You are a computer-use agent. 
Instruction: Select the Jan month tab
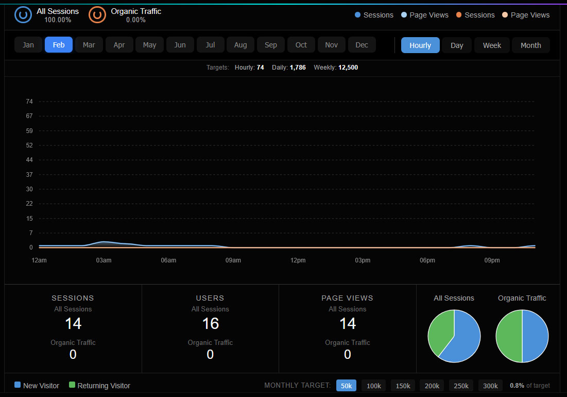point(28,45)
